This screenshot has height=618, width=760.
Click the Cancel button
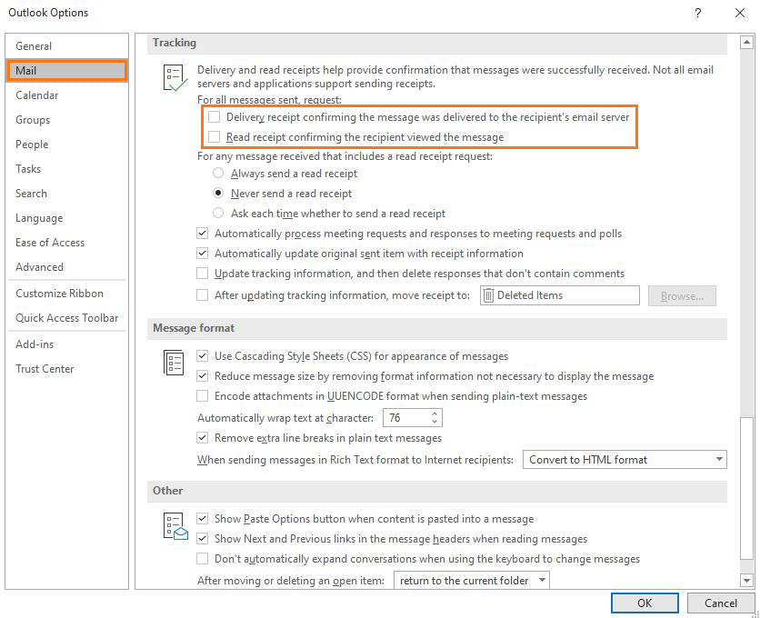coord(721,603)
